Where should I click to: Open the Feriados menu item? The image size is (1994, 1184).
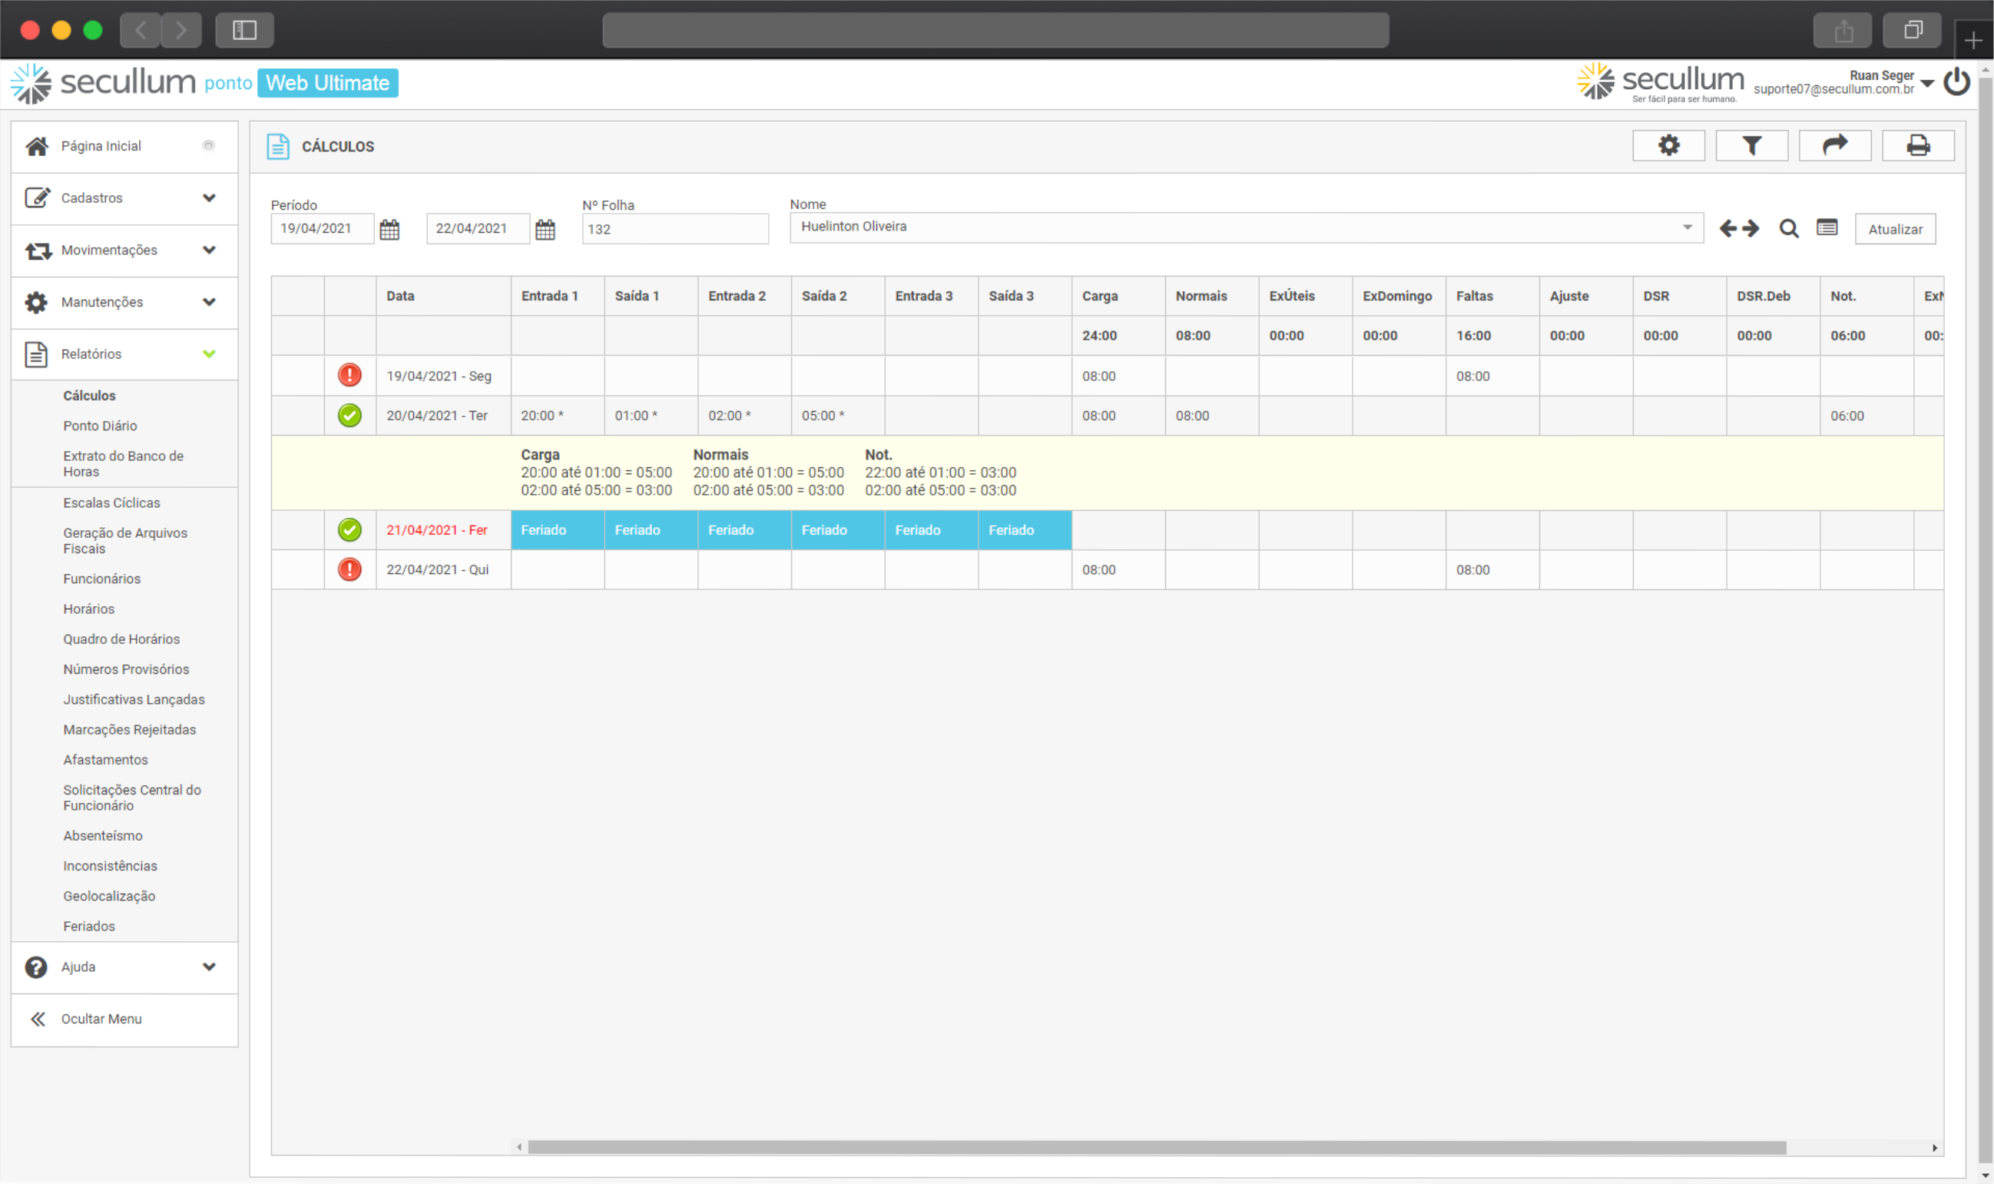coord(89,927)
